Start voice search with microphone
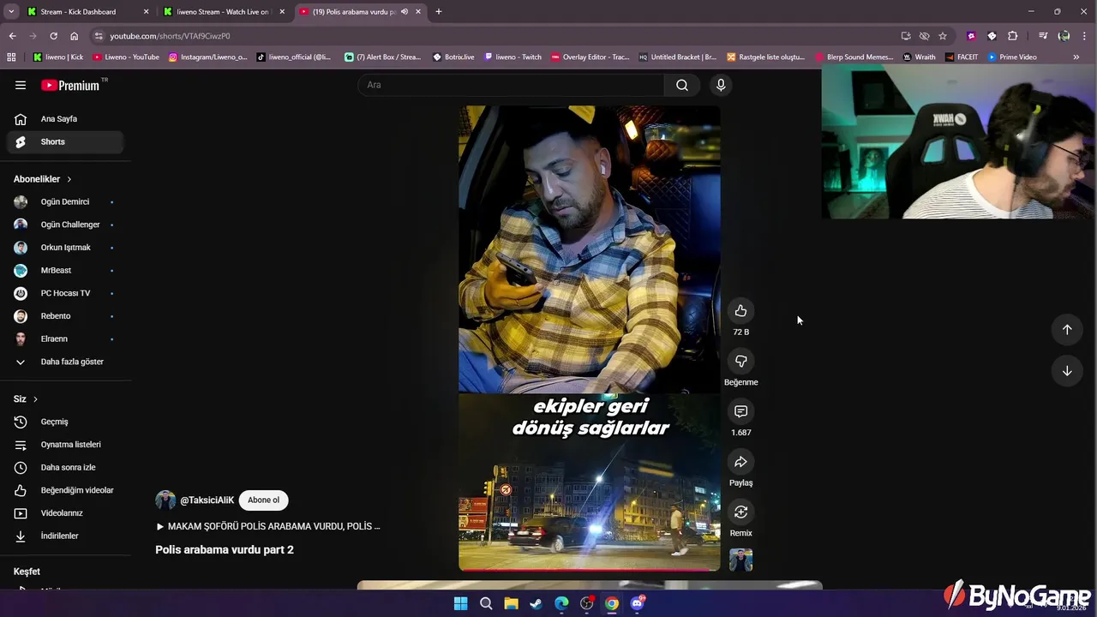1097x617 pixels. tap(721, 85)
